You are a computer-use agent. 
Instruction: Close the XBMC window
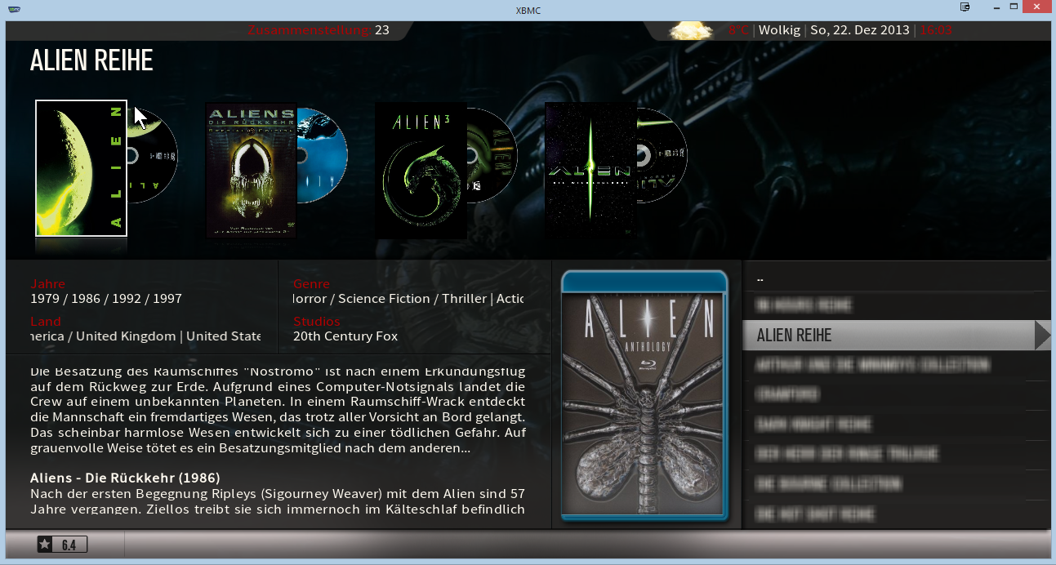(1038, 7)
